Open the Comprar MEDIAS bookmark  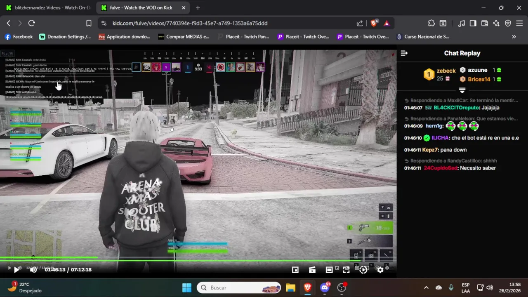click(x=184, y=37)
